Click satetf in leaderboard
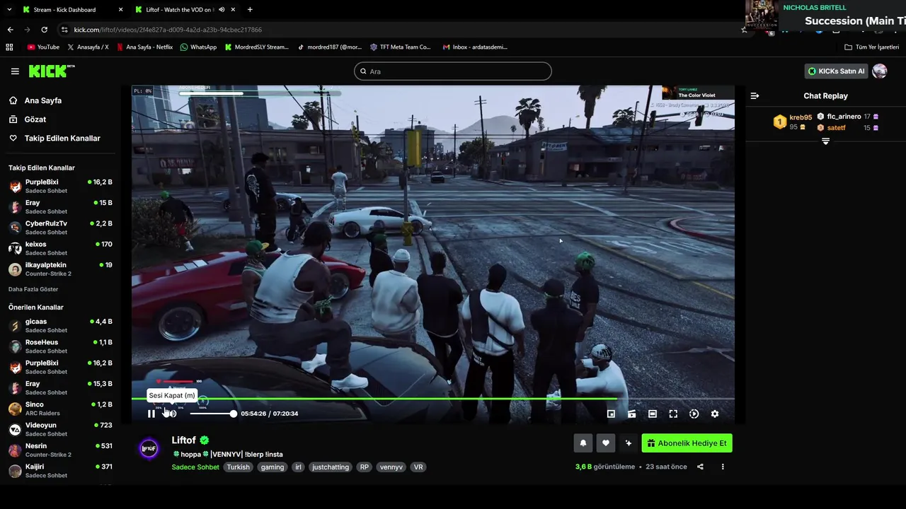The image size is (906, 509). tap(836, 128)
